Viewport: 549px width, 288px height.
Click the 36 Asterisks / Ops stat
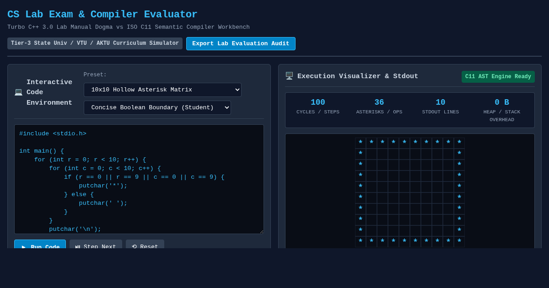[379, 107]
